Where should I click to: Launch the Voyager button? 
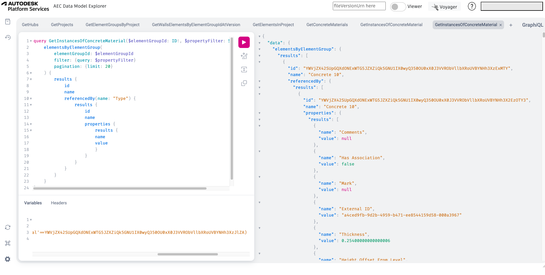(x=444, y=7)
